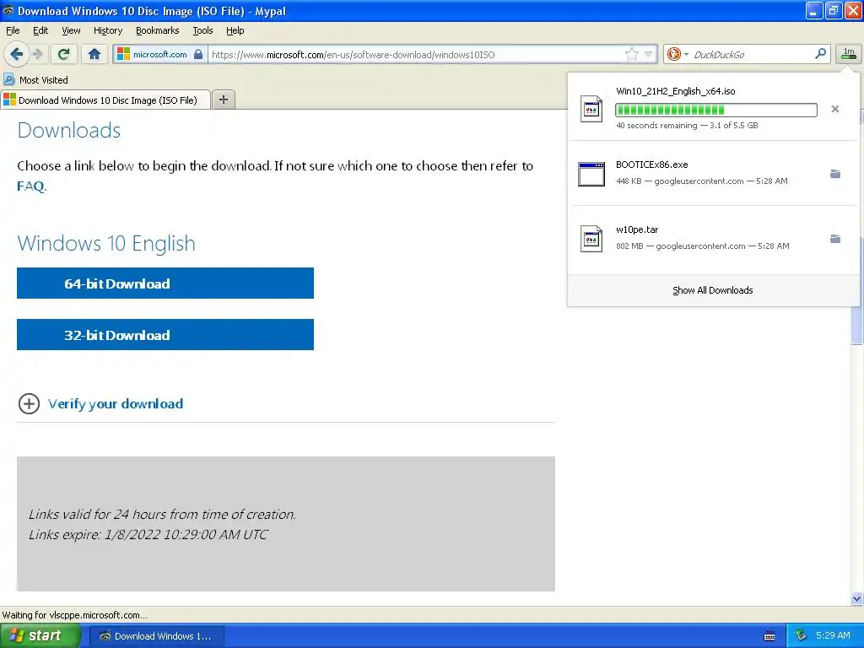Open the History menu

(x=107, y=30)
